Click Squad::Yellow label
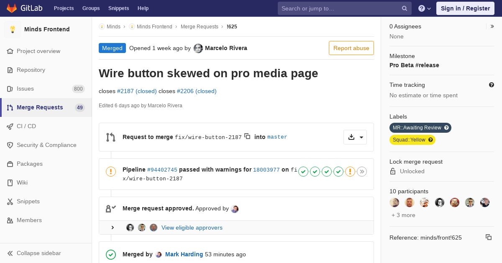502x263 pixels. tap(412, 140)
